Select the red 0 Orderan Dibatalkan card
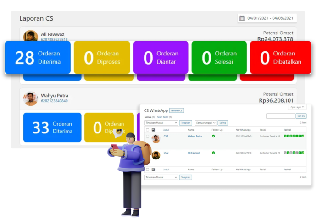The image size is (317, 220). pyautogui.click(x=281, y=58)
